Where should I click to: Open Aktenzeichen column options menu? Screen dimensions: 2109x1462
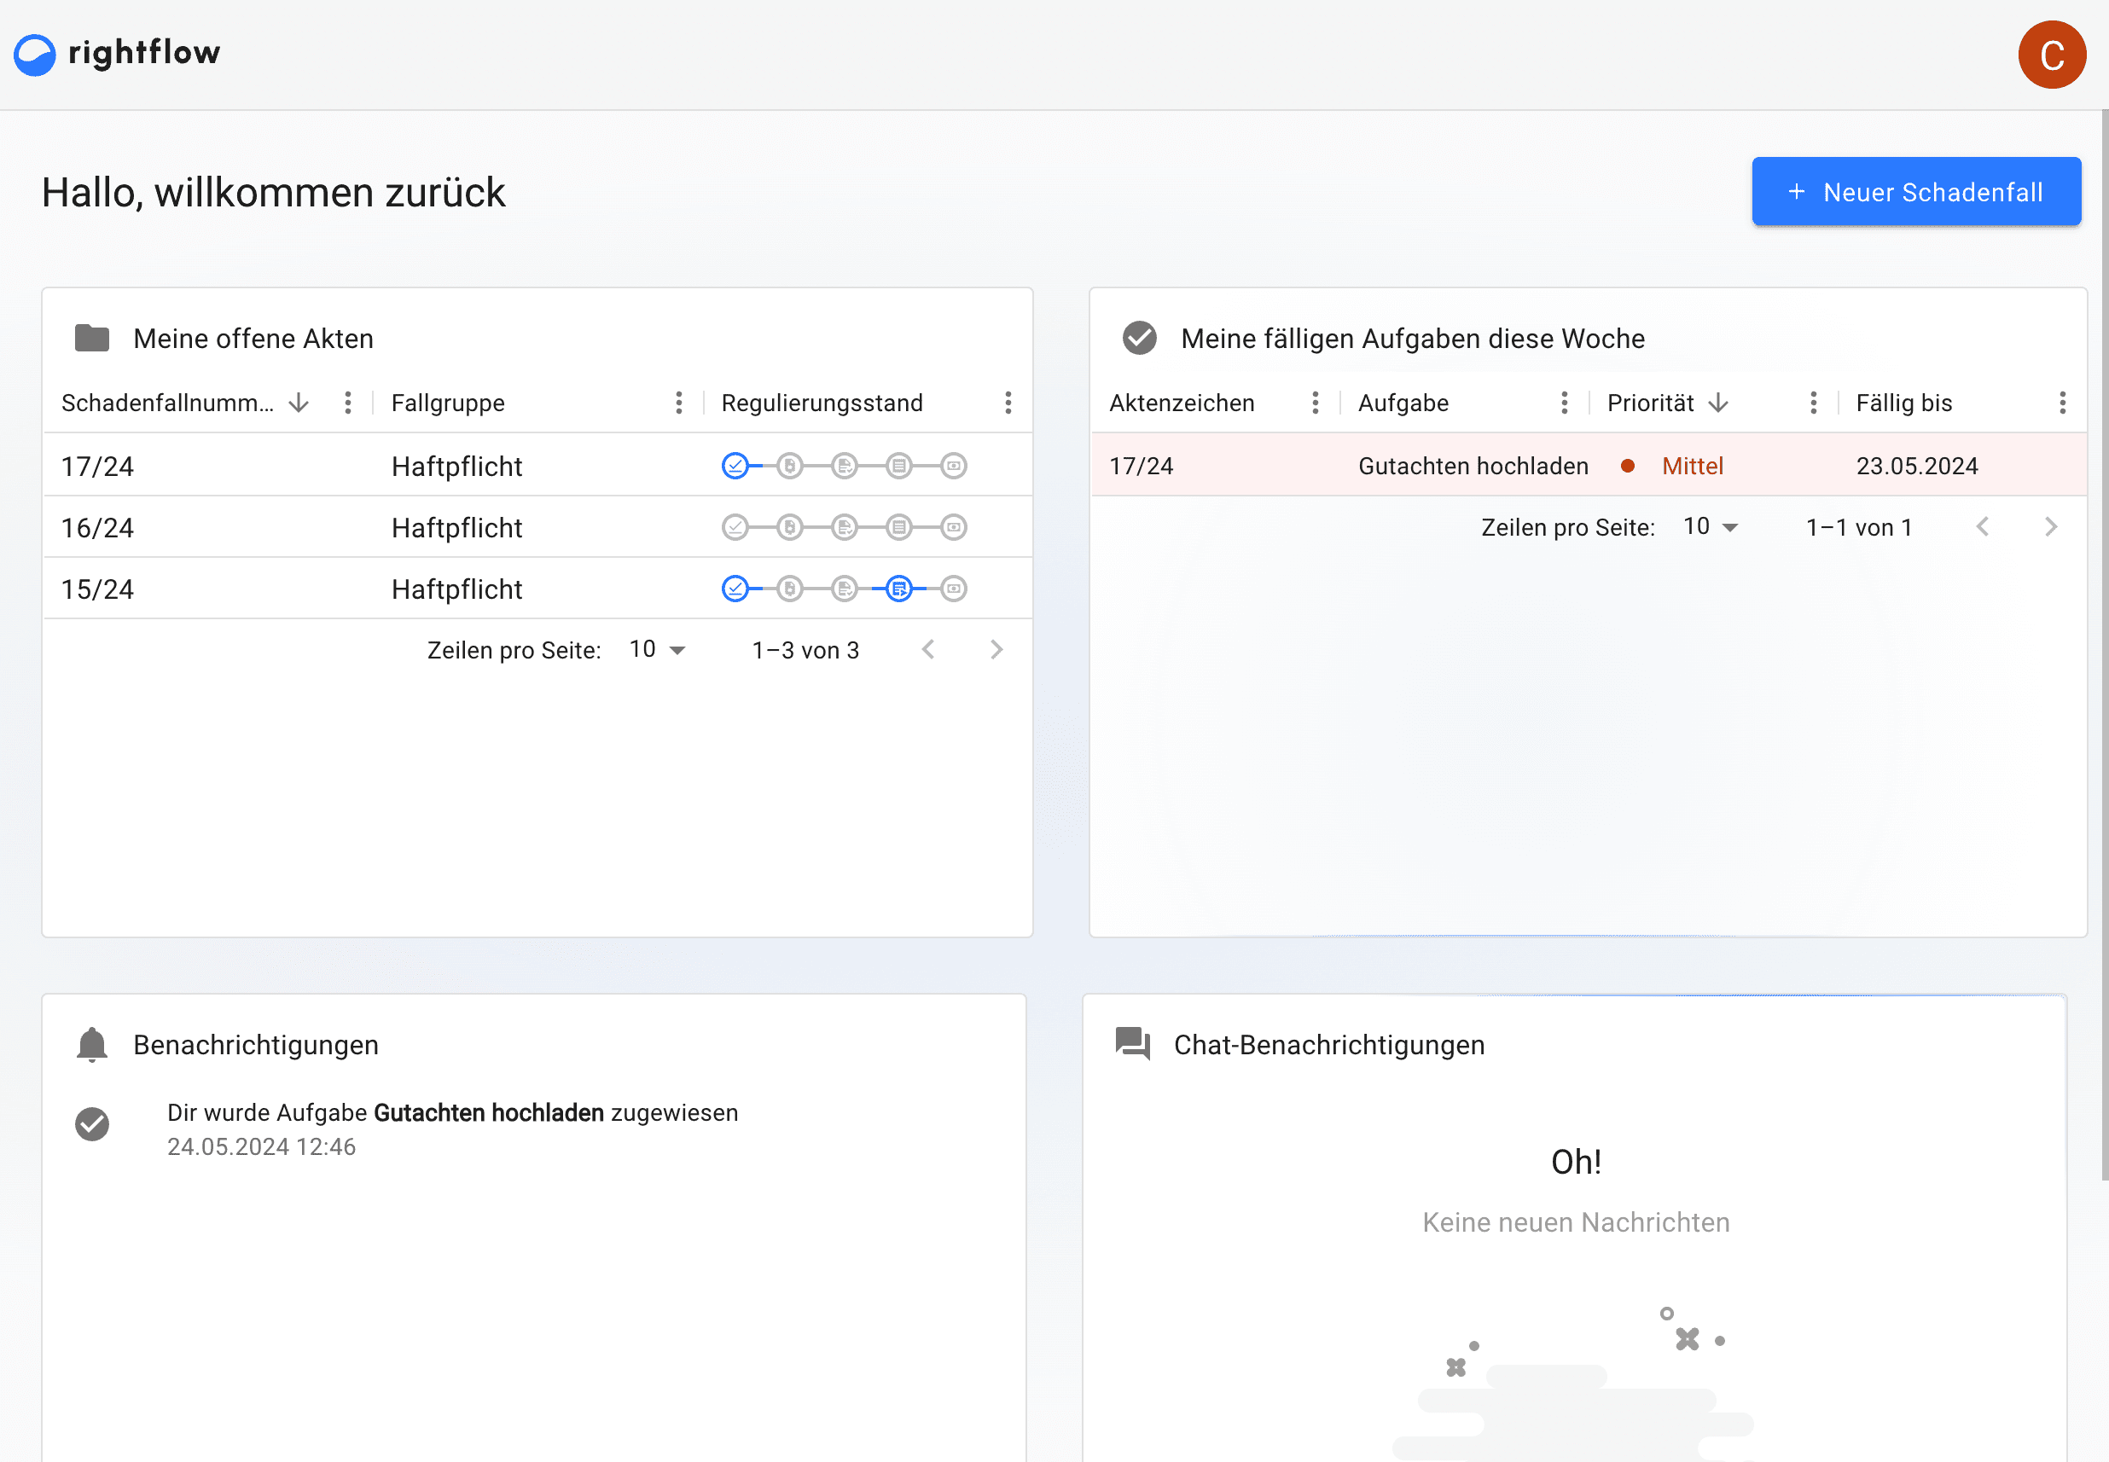(x=1315, y=403)
